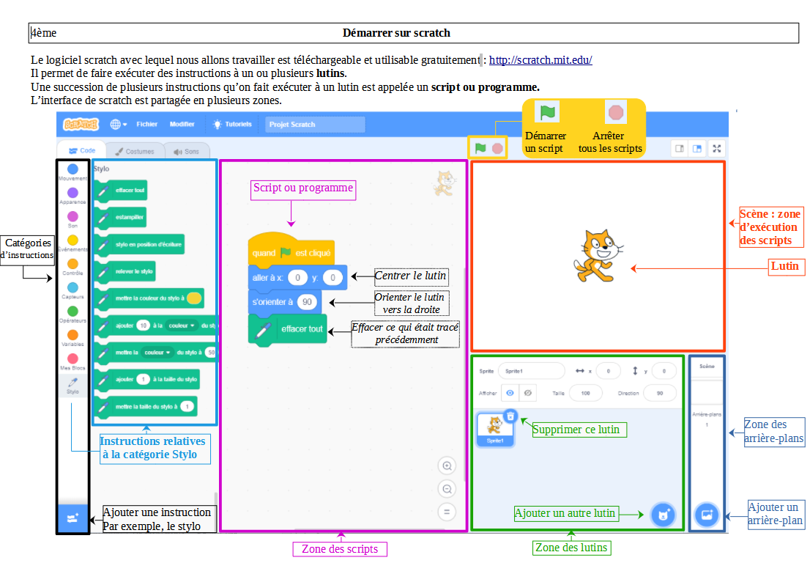Click the add extension button
Viewport: 810px width, 563px height.
coord(73,518)
